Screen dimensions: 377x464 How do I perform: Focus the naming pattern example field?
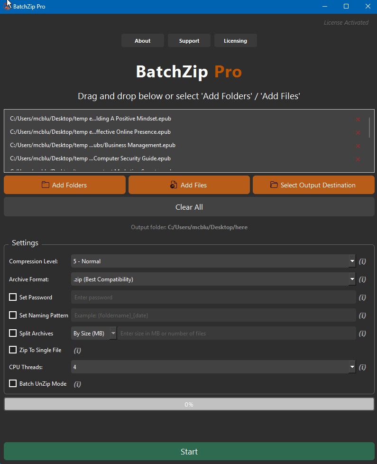click(213, 316)
